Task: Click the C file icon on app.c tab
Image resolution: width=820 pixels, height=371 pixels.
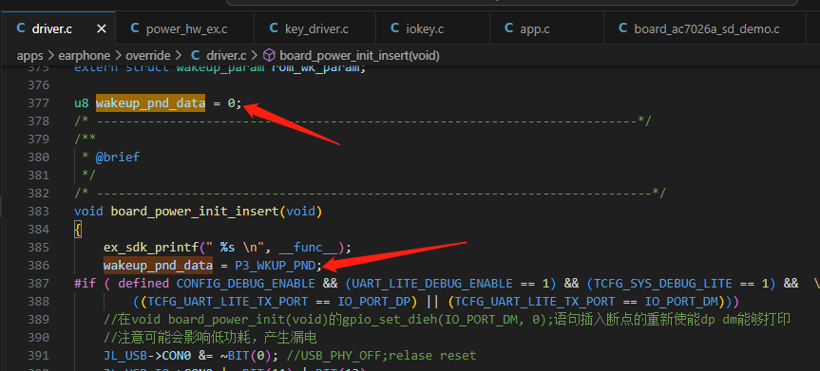Action: pos(509,28)
